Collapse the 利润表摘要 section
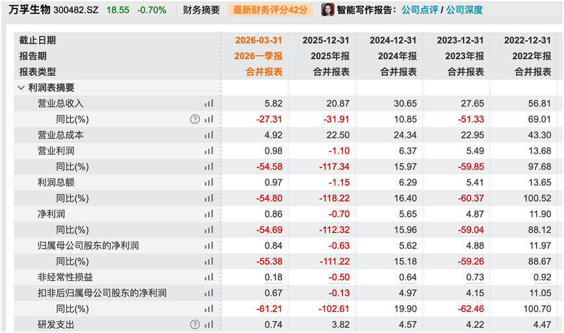Viewport: 564px width, 333px height. [x=21, y=88]
